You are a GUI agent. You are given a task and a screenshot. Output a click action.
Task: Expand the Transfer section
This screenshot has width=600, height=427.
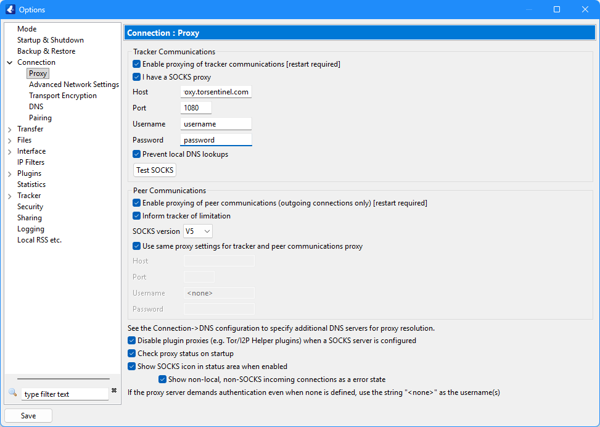click(9, 128)
